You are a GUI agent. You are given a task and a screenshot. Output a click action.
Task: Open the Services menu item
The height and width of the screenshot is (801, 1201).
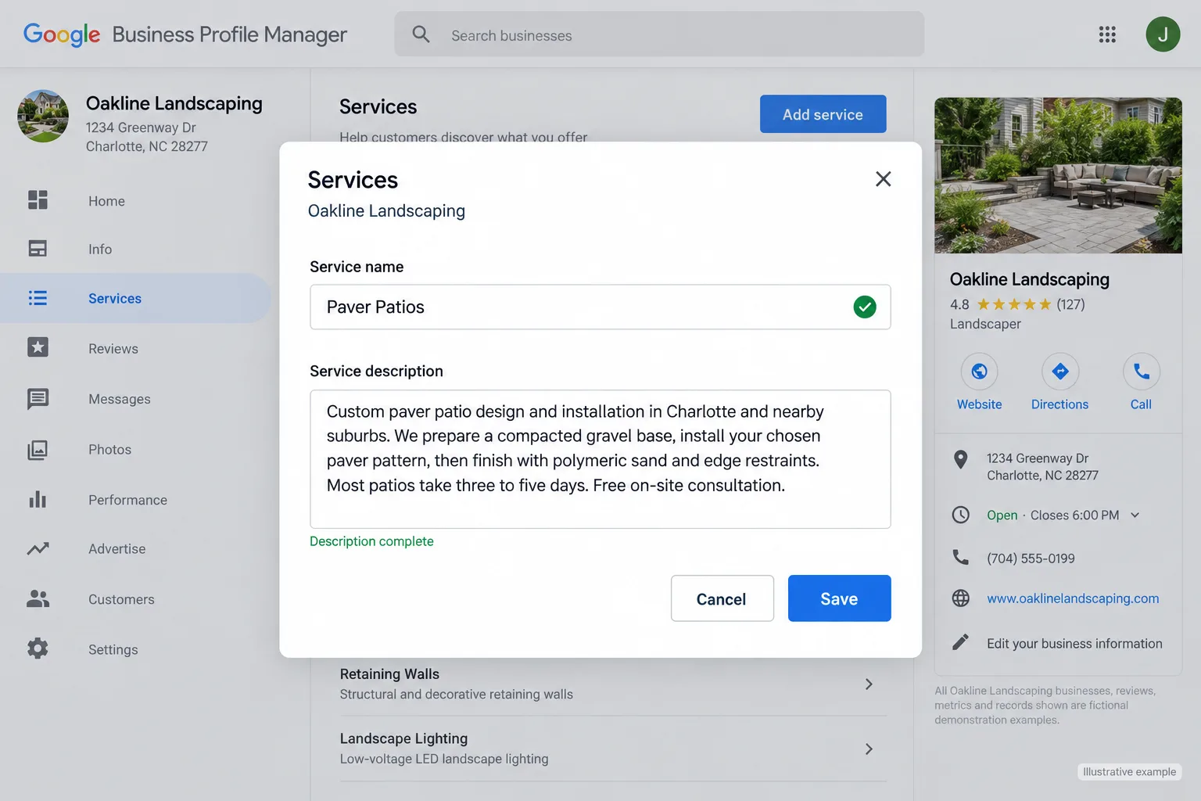point(135,298)
